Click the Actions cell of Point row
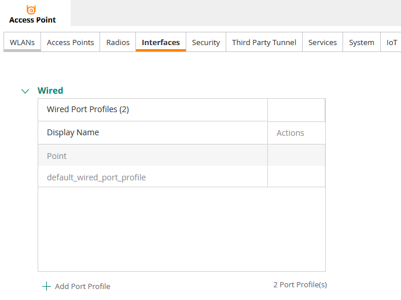 [296, 156]
